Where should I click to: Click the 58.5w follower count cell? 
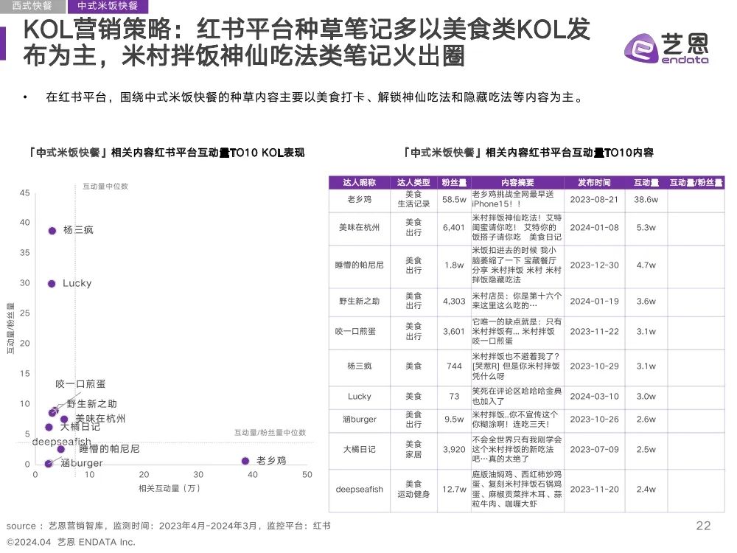[x=454, y=199]
